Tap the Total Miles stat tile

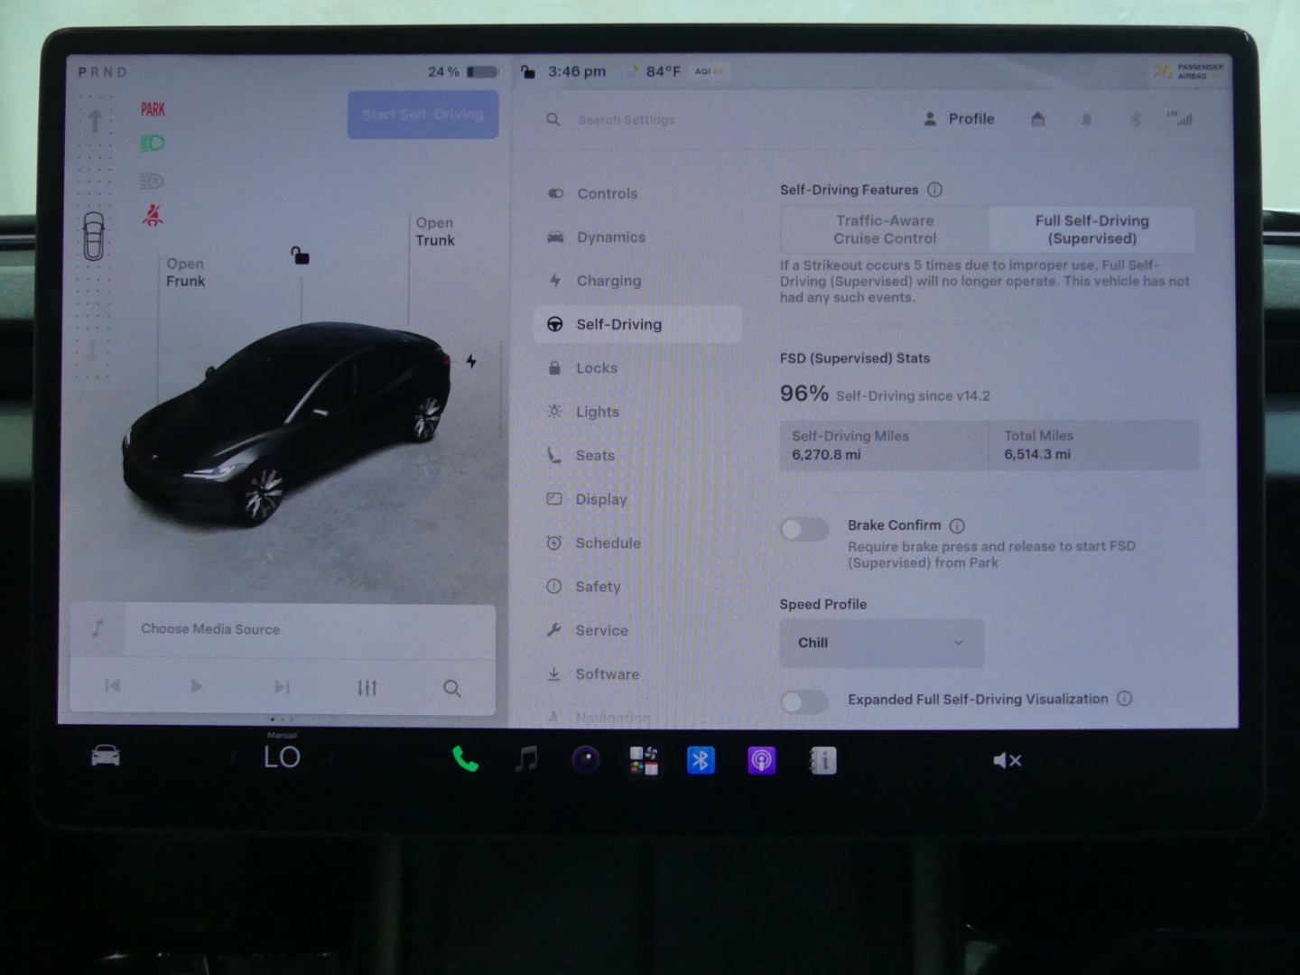click(x=1095, y=445)
